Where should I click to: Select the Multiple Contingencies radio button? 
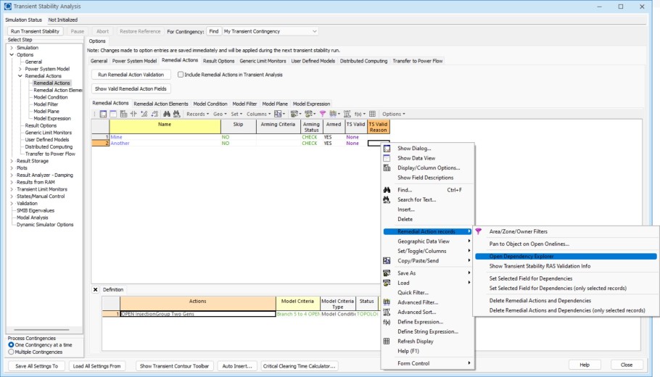coord(12,351)
